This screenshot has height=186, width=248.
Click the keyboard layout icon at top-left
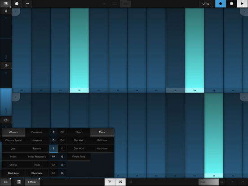click(6, 4)
